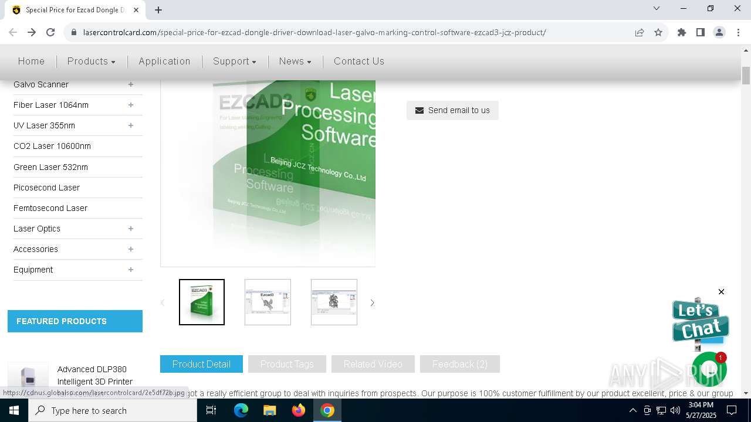Share this page icon in address bar
This screenshot has width=751, height=422.
(x=640, y=32)
